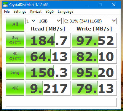Start the 4K Q32T1 test

point(15,56)
